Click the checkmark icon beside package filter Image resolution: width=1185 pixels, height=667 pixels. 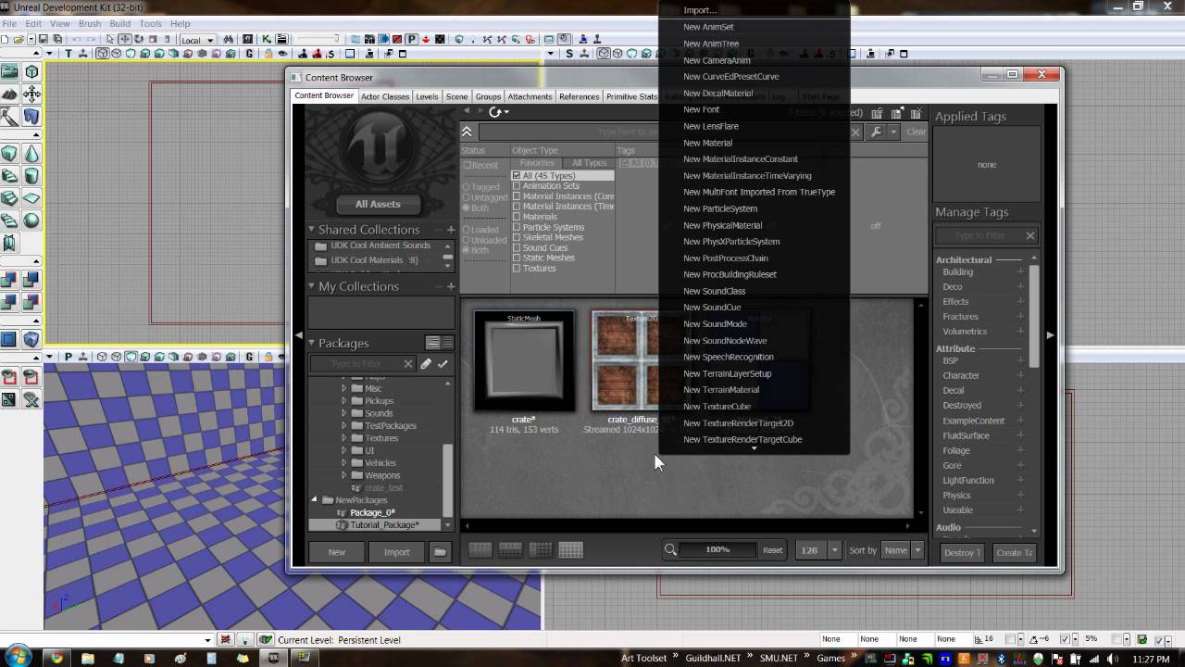(443, 364)
